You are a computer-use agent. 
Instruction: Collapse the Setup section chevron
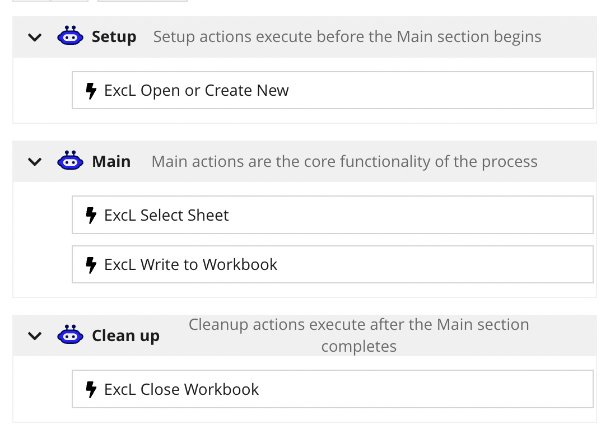tap(35, 38)
